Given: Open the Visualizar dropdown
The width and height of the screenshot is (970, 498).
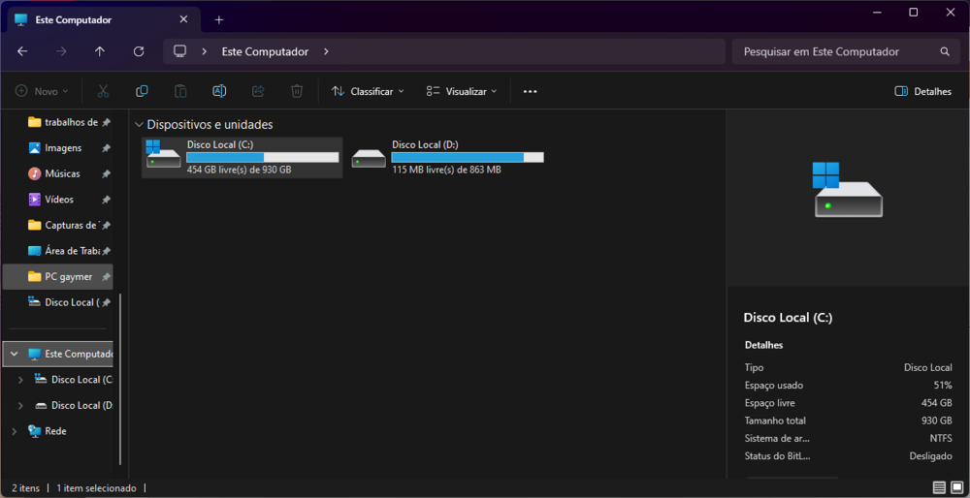Looking at the screenshot, I should pyautogui.click(x=462, y=91).
